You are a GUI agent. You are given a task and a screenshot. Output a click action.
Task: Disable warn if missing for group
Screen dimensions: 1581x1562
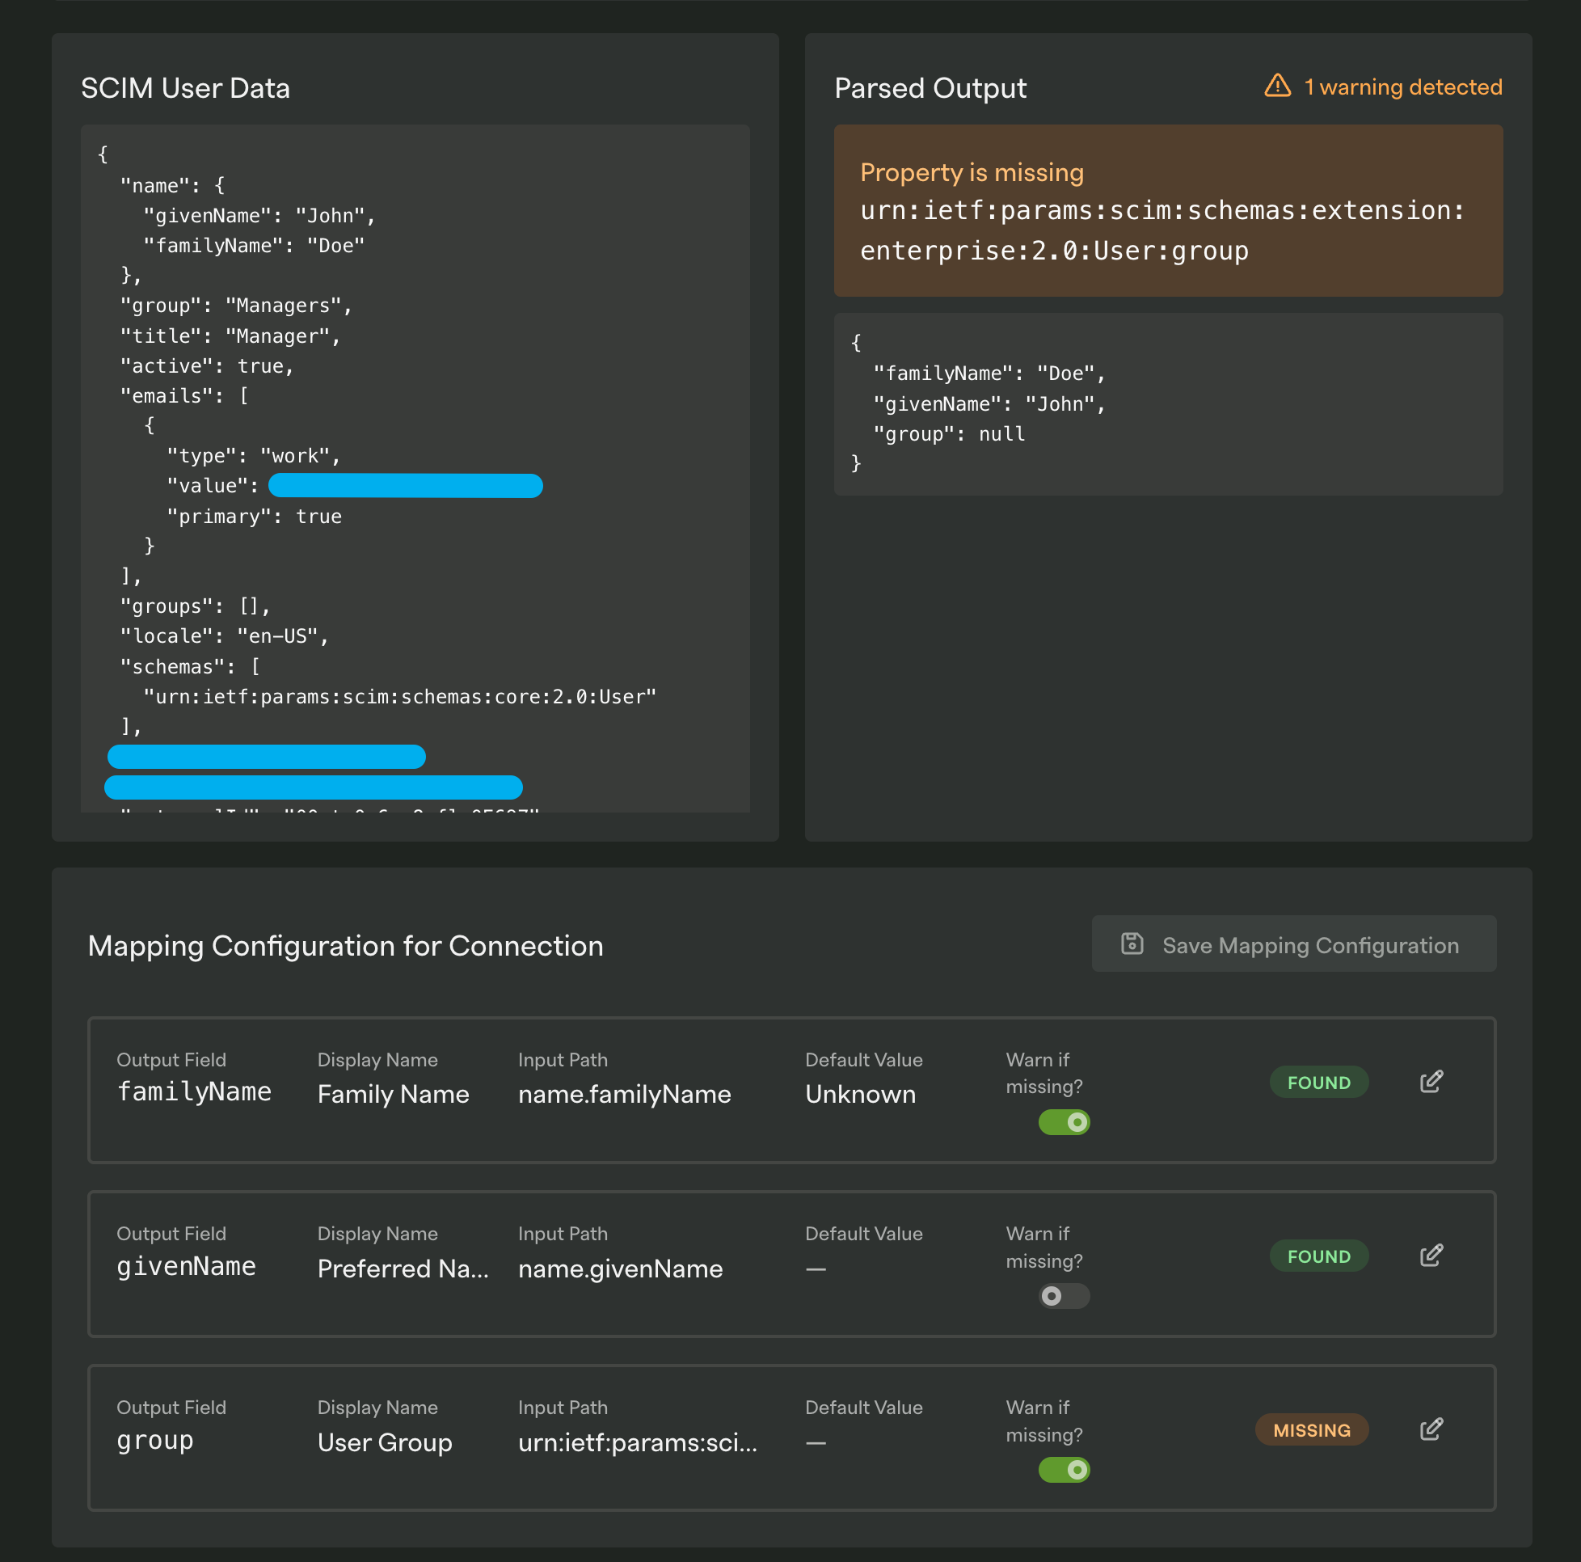(1063, 1470)
